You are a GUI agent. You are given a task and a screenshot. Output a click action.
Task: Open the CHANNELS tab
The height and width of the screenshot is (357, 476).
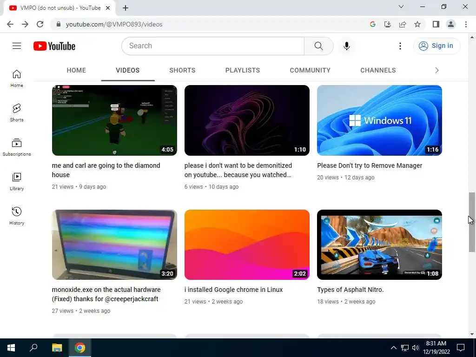(378, 71)
